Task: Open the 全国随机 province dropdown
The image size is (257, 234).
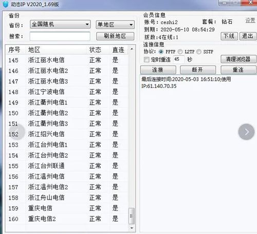Action: (x=60, y=24)
